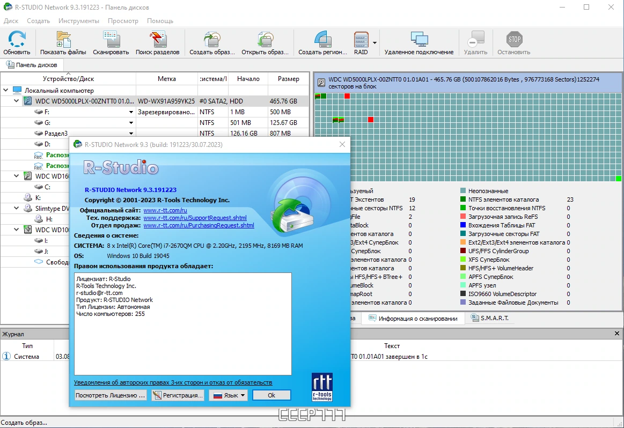Select the drive icon for volume C:

point(39,187)
